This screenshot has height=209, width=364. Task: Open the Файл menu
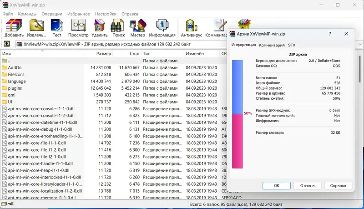pos(8,14)
